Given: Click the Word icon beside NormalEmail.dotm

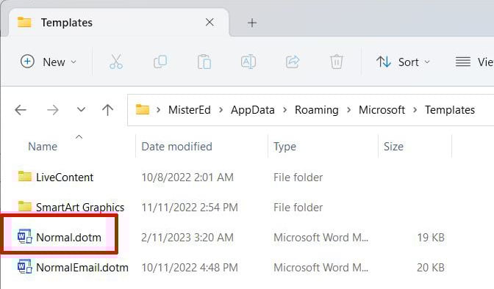Looking at the screenshot, I should 24,266.
